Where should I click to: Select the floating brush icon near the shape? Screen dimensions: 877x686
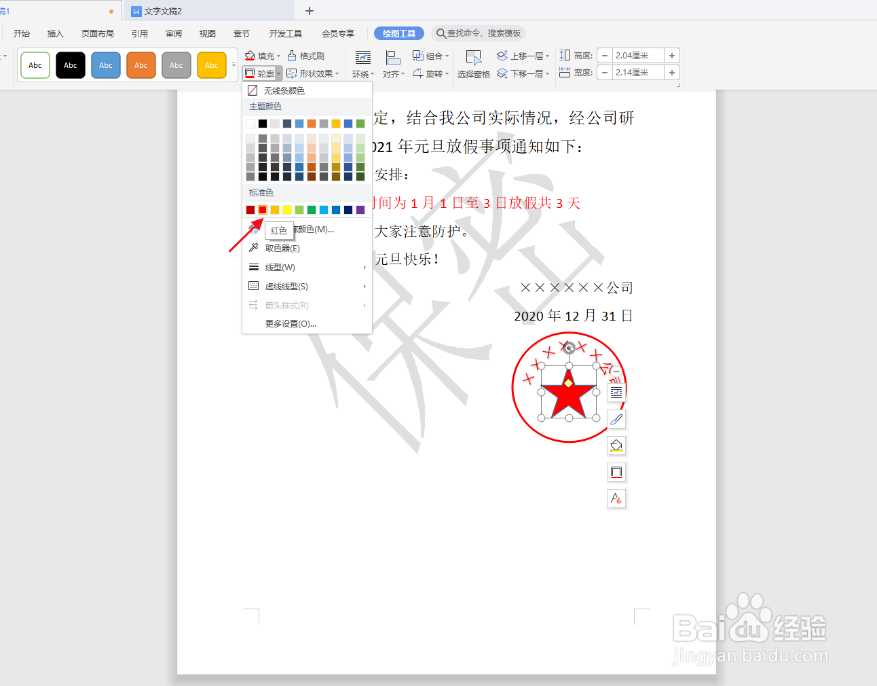(616, 419)
